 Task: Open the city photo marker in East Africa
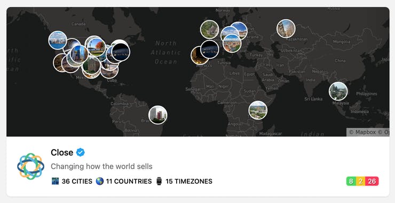[x=258, y=110]
